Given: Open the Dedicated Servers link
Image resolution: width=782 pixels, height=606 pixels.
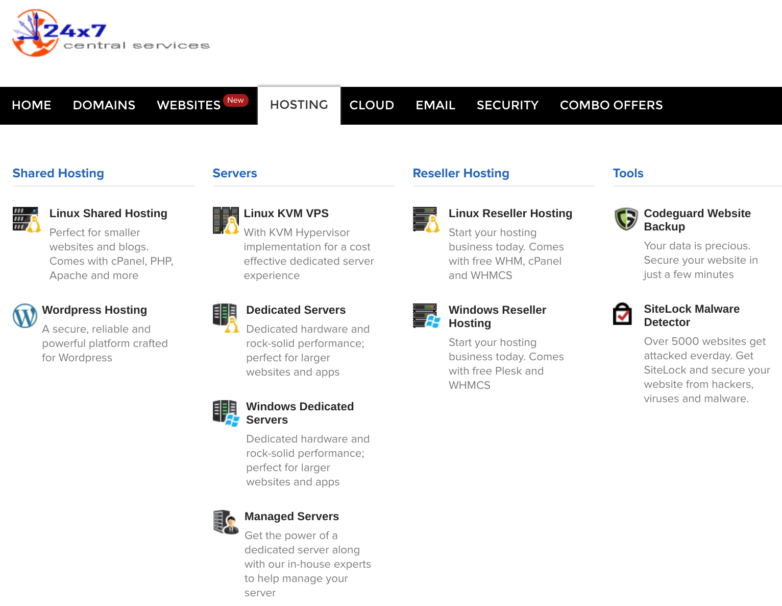Looking at the screenshot, I should click(296, 310).
